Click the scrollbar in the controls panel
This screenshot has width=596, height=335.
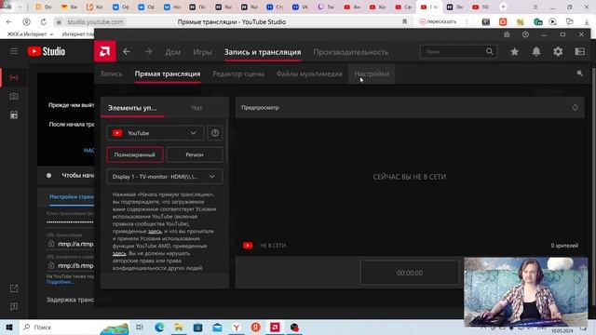(227, 141)
